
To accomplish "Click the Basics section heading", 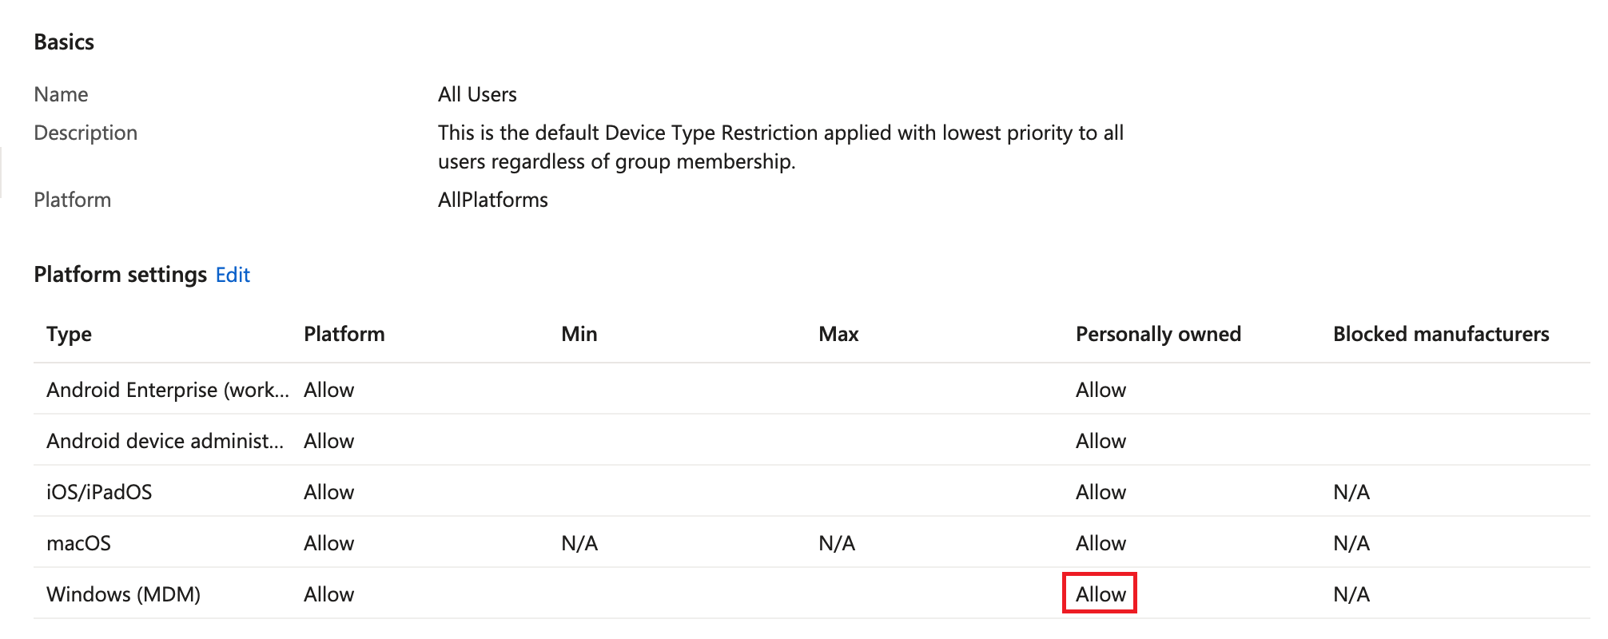I will coord(64,42).
